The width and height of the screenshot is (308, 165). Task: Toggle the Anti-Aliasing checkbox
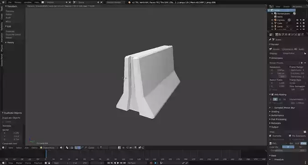(272, 94)
